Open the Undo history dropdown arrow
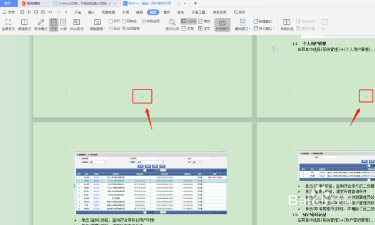Screen dimensions: 375x225 tap(54, 12)
